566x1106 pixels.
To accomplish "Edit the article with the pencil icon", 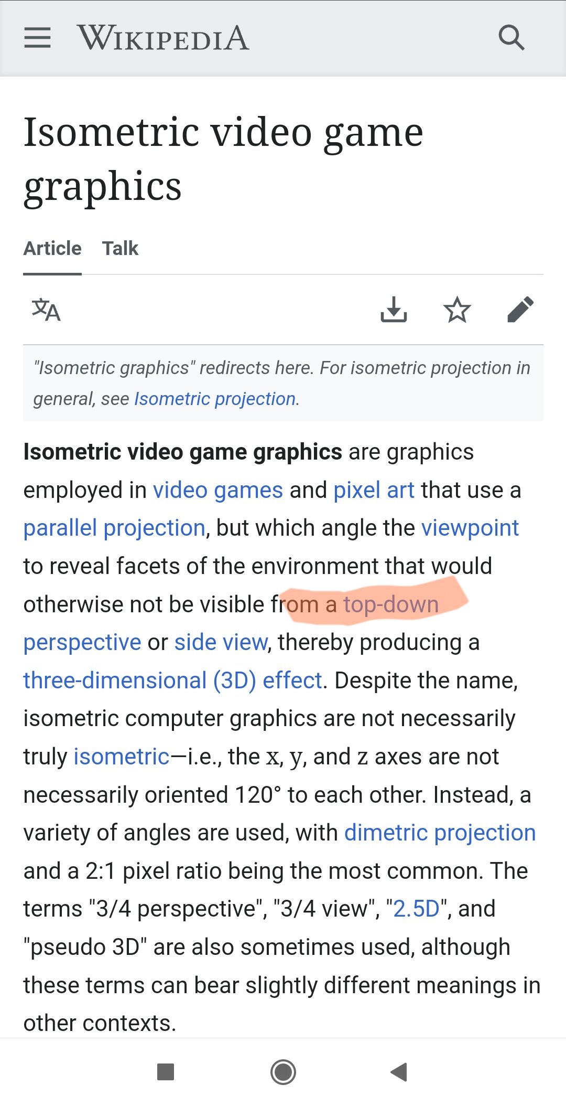I will pyautogui.click(x=520, y=310).
